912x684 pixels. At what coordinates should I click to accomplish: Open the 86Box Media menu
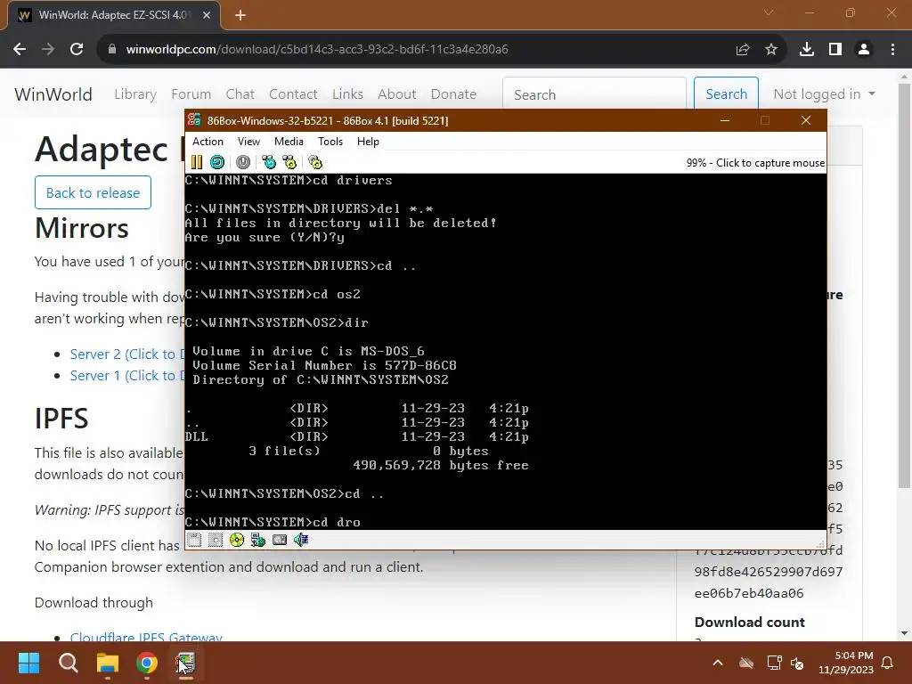289,142
